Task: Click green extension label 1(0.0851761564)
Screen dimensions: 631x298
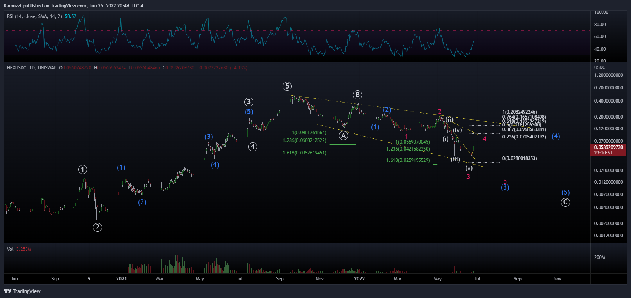Action: tap(309, 133)
